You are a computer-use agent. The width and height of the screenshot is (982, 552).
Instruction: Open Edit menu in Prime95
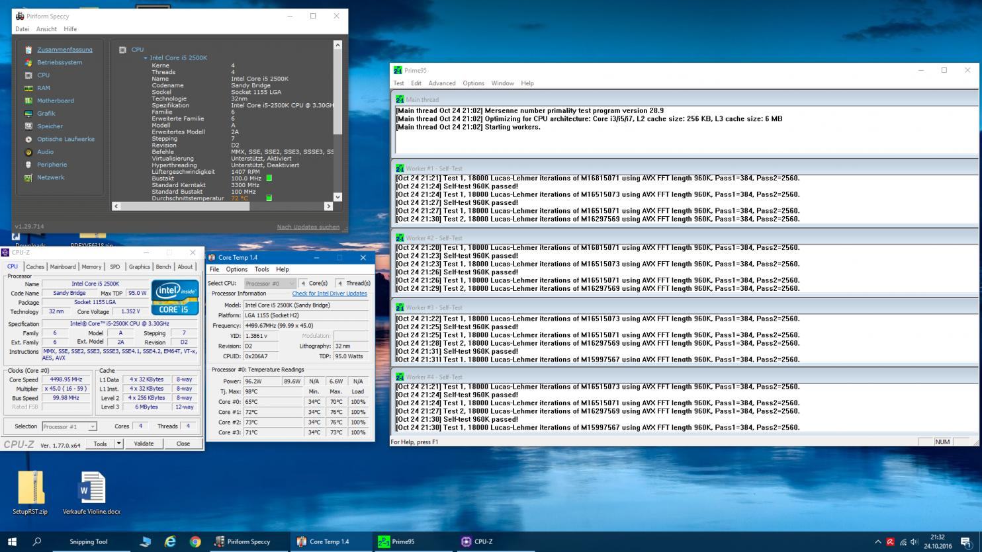pyautogui.click(x=416, y=83)
